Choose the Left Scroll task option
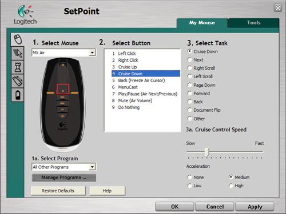This screenshot has height=214, width=286. [189, 76]
